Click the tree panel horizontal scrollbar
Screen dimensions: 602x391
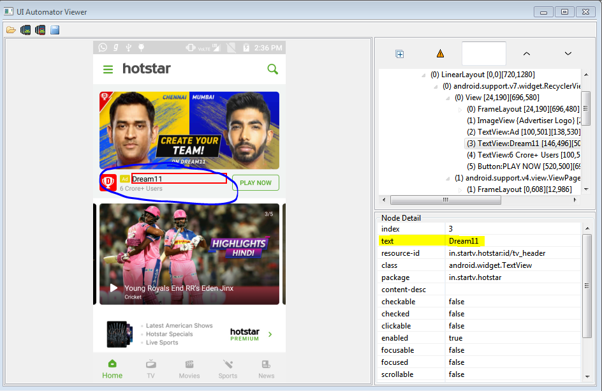[446, 200]
